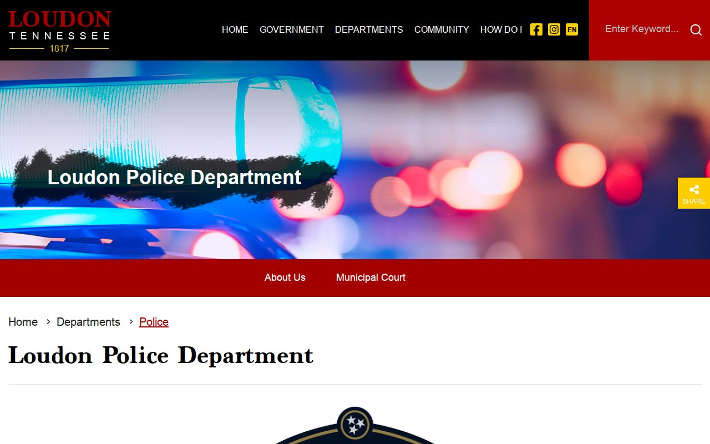Image resolution: width=710 pixels, height=444 pixels.
Task: Open the EN language selector
Action: (x=572, y=29)
